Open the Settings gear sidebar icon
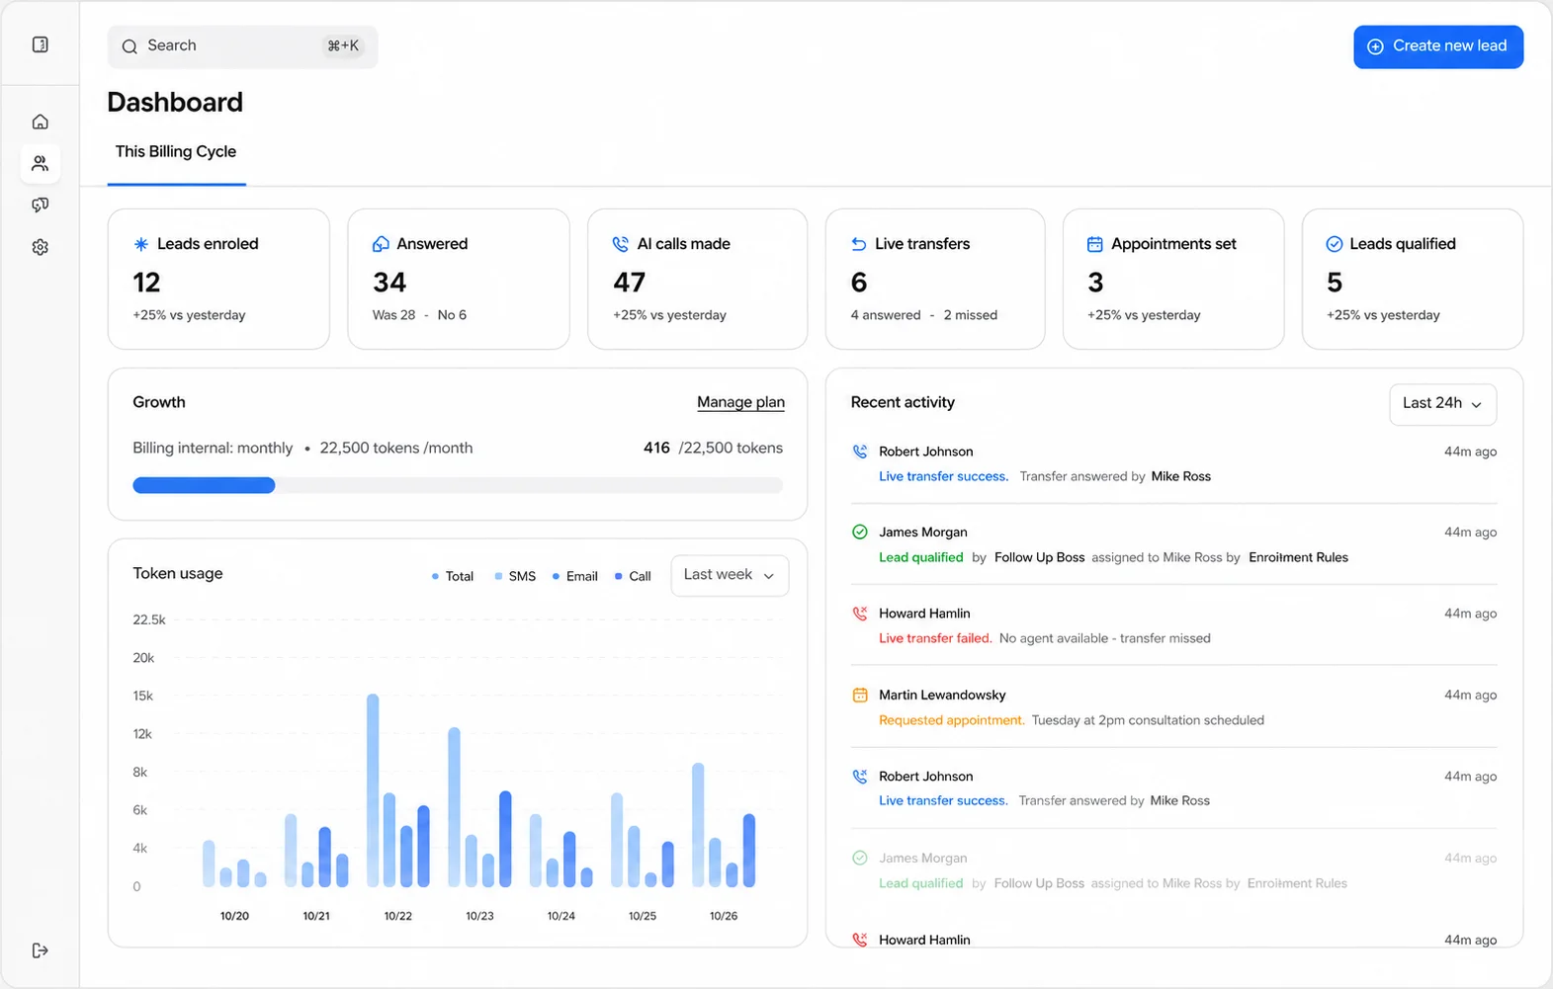 pos(41,247)
